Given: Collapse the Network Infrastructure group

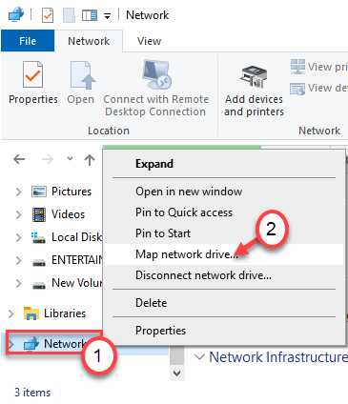Looking at the screenshot, I should (199, 357).
